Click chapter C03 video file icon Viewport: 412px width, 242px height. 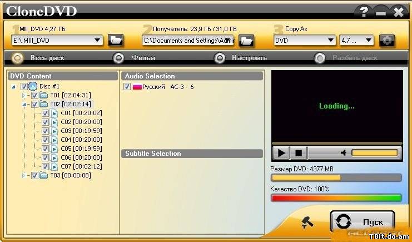coord(54,131)
